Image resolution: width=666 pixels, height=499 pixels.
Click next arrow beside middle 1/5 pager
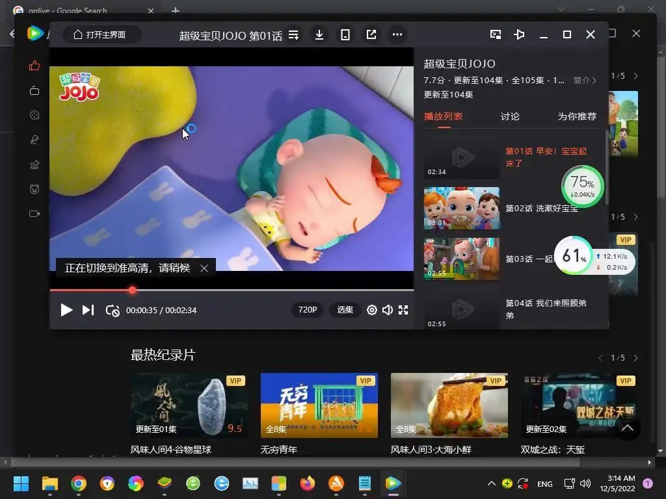(x=635, y=217)
